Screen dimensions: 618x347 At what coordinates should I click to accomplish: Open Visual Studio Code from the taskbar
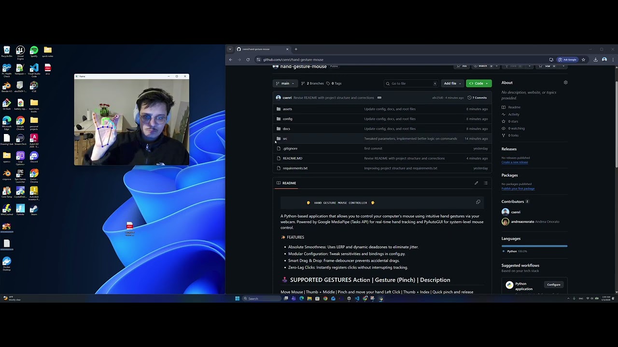pyautogui.click(x=357, y=298)
